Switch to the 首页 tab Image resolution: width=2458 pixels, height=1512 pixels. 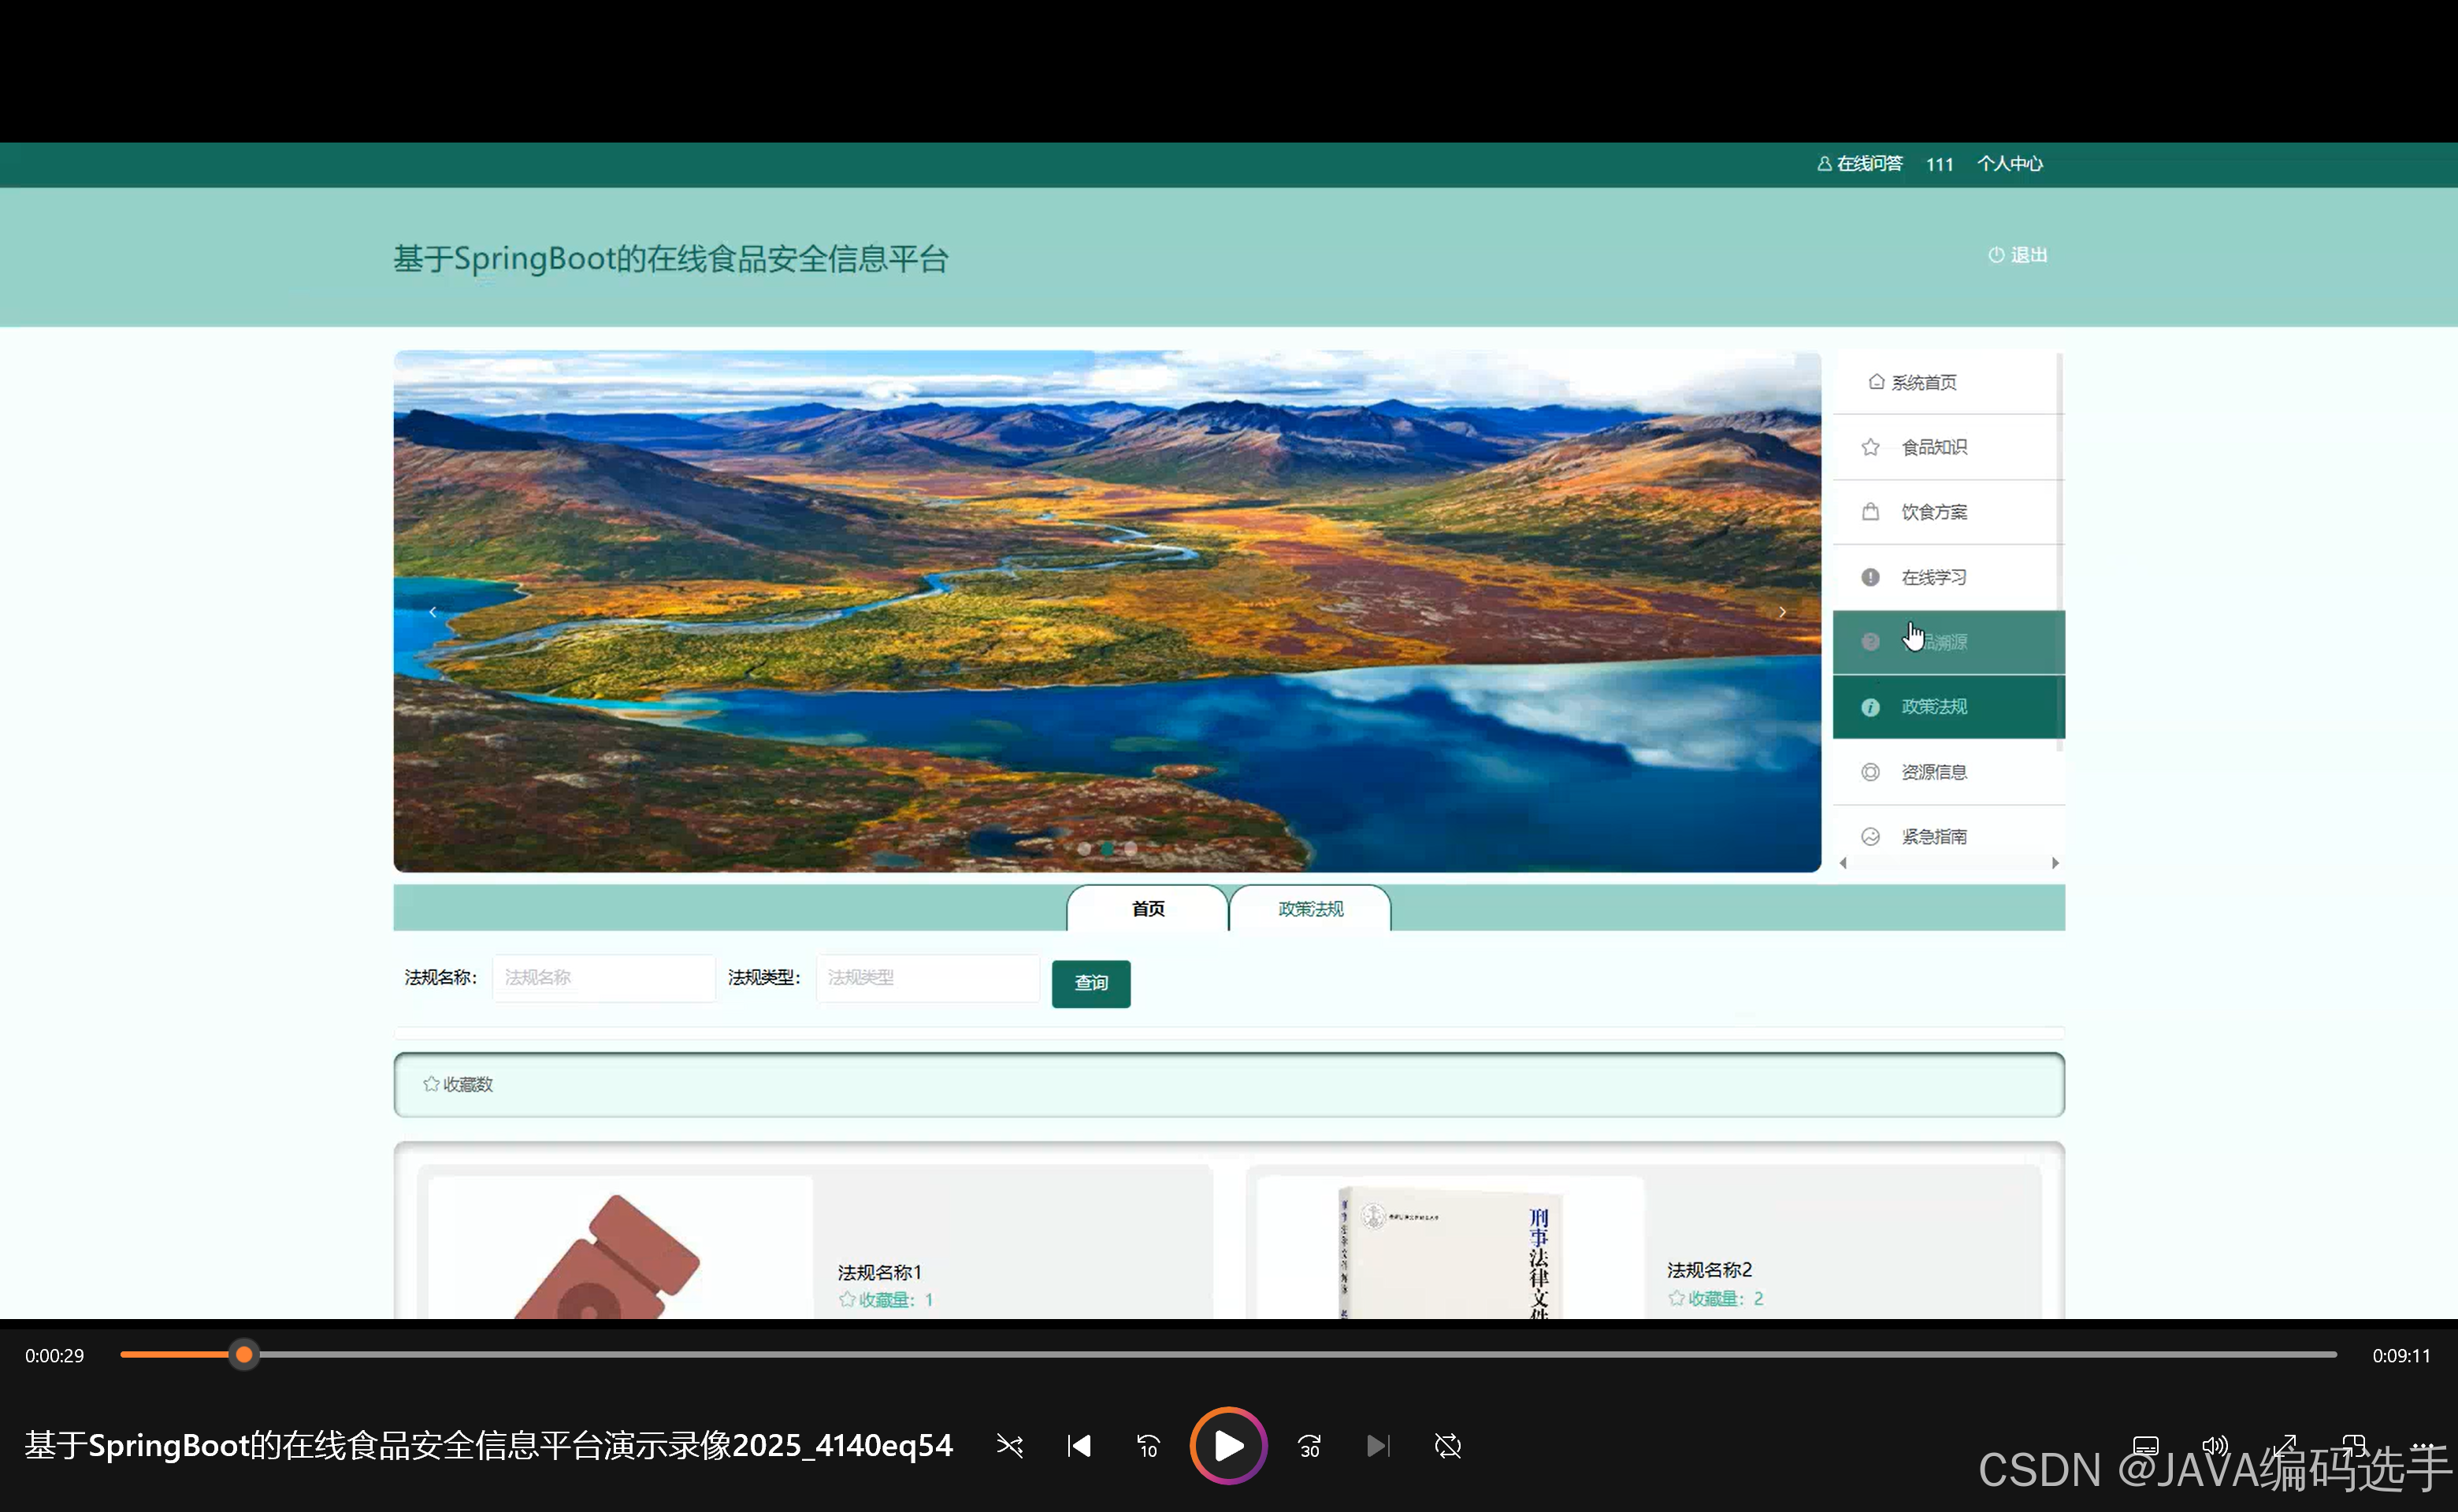coord(1148,909)
